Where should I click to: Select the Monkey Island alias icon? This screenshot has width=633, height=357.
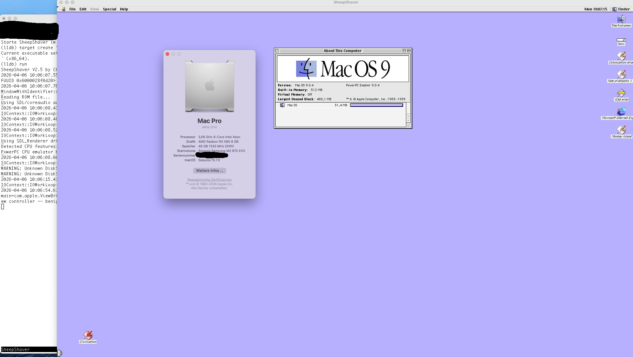coord(621,130)
